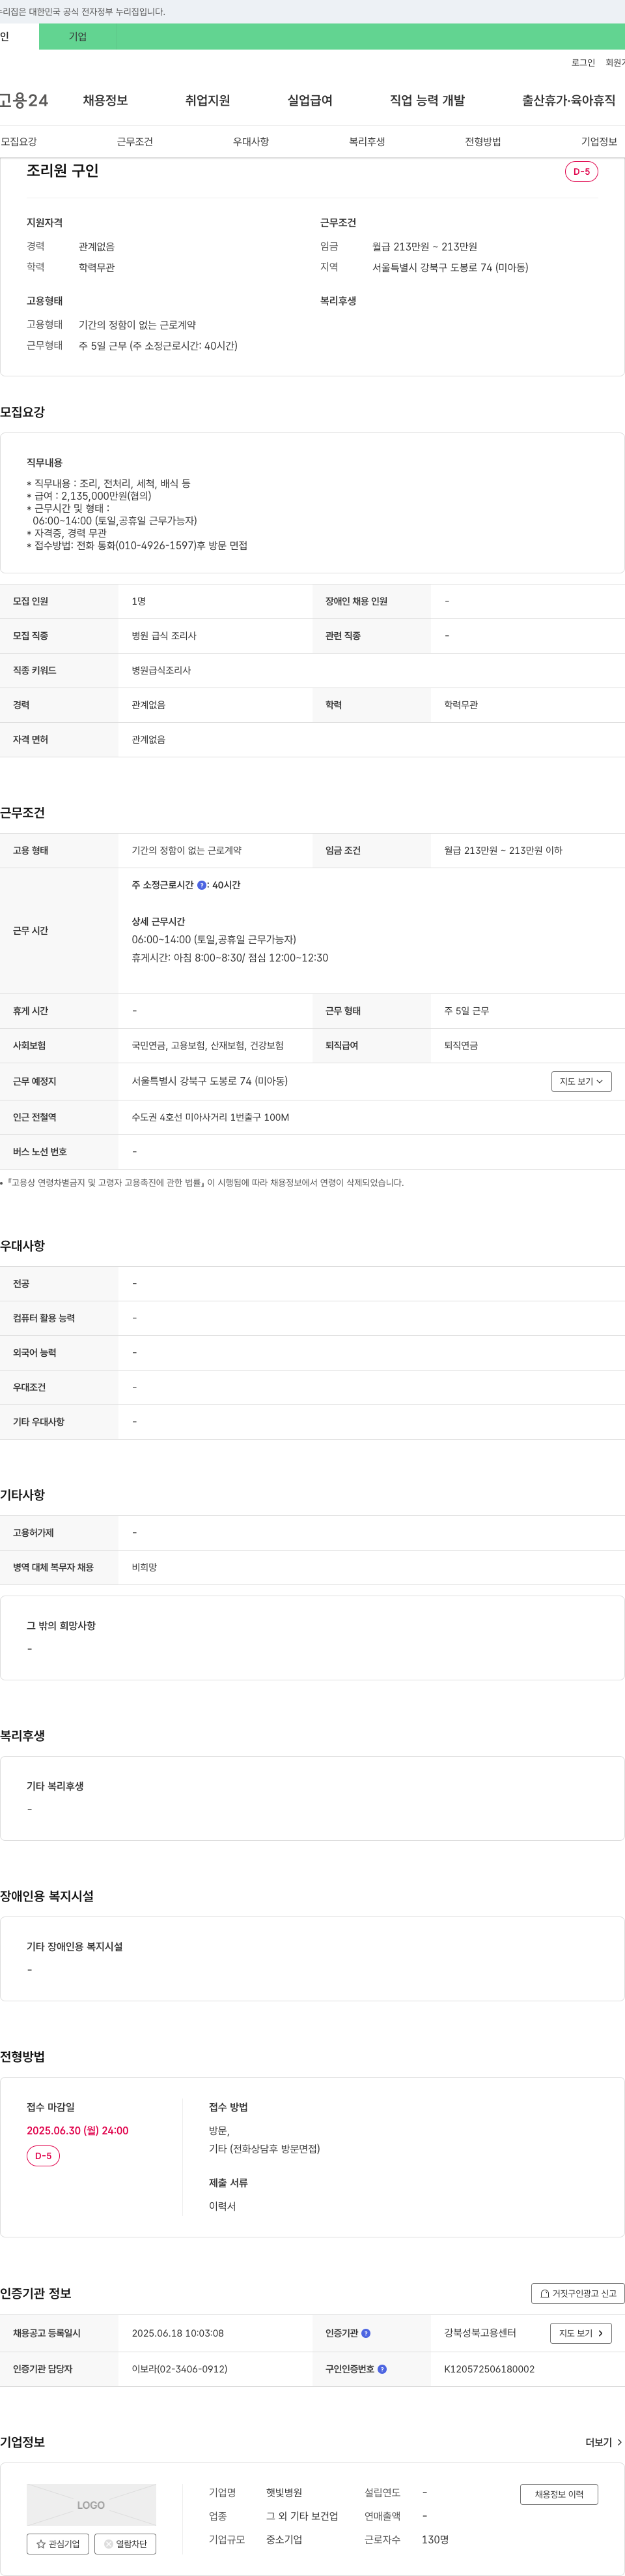Screen dimensions: 625x2576
Task: Click the 담당자 contact 이보라(02-3406-0912)
Action: [x=180, y=2369]
